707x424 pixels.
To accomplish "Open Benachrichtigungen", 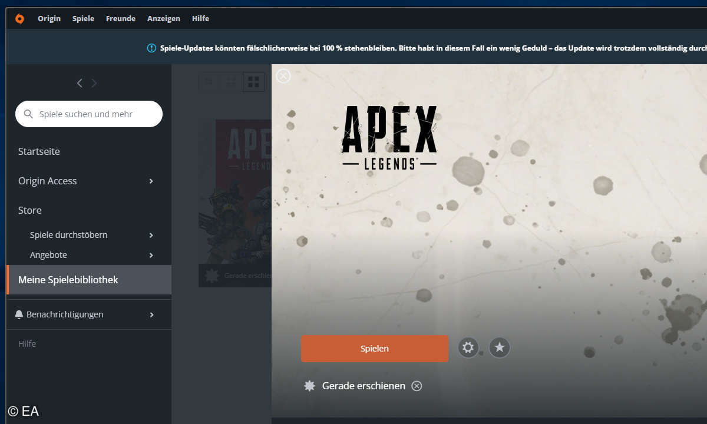I will pyautogui.click(x=65, y=314).
